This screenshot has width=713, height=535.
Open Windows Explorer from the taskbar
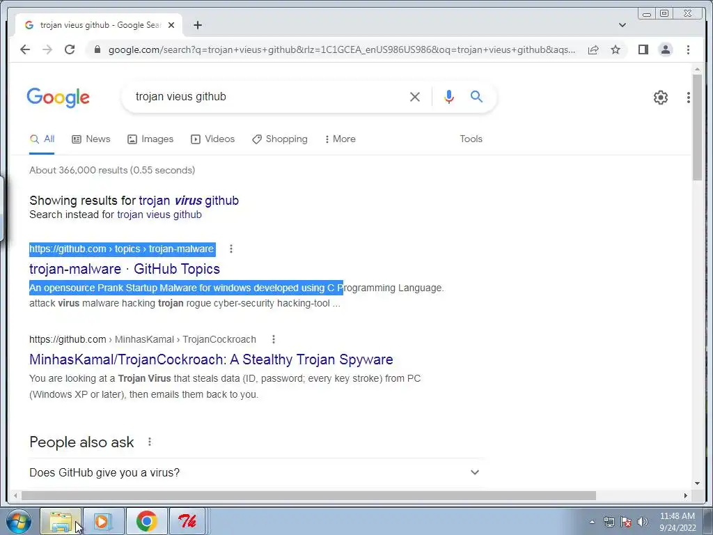pos(61,521)
